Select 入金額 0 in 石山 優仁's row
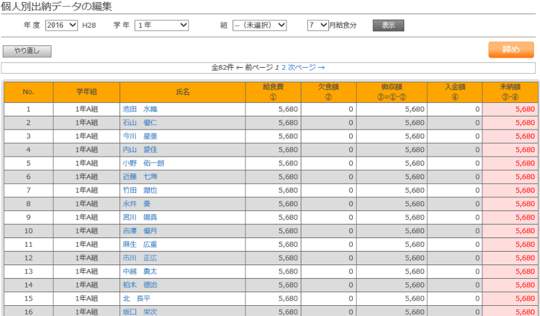The height and width of the screenshot is (316, 540). coord(455,123)
